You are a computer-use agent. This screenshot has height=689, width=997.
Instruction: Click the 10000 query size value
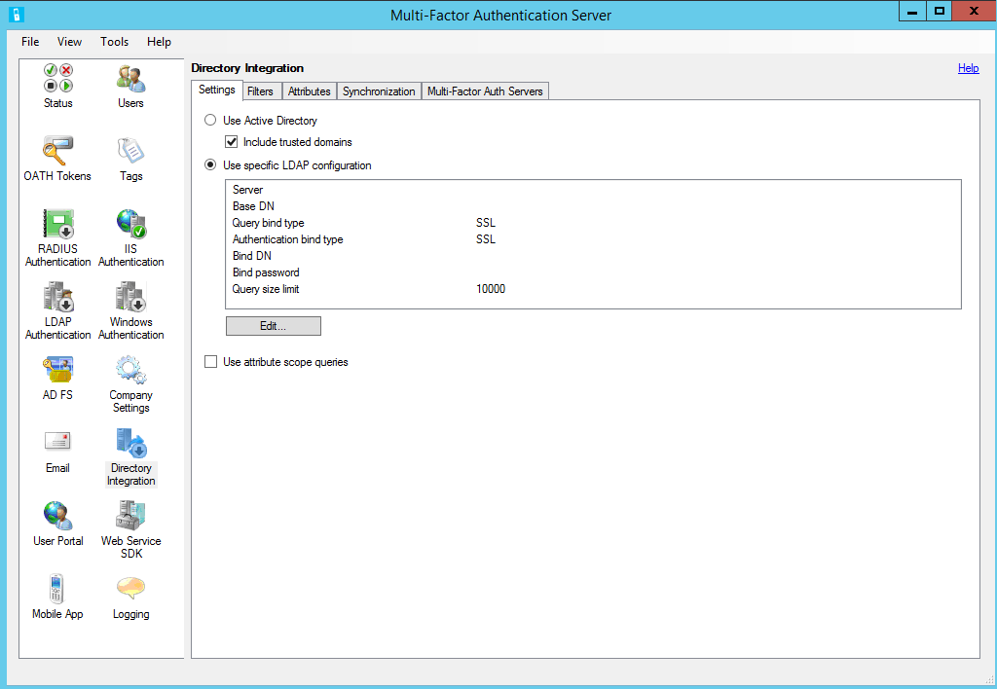pyautogui.click(x=491, y=289)
